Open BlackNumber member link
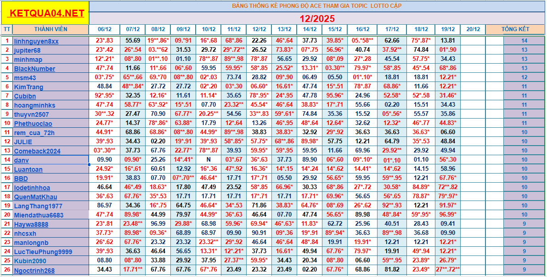547x277 pixels. [34, 69]
